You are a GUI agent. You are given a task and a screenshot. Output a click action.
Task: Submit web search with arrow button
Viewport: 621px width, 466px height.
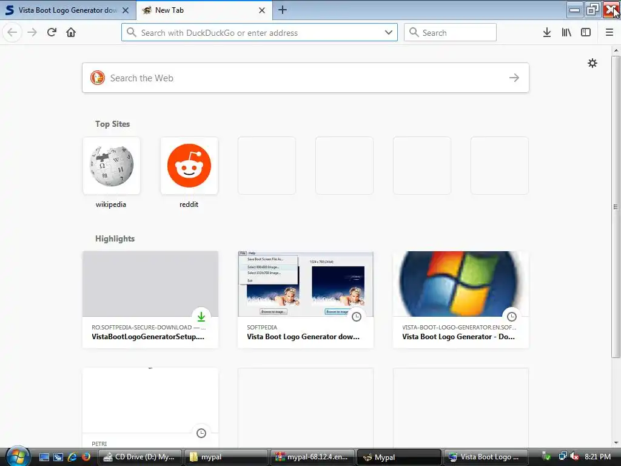[x=514, y=78]
